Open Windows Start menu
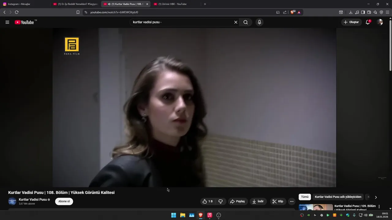Image resolution: width=392 pixels, height=220 pixels. [174, 215]
